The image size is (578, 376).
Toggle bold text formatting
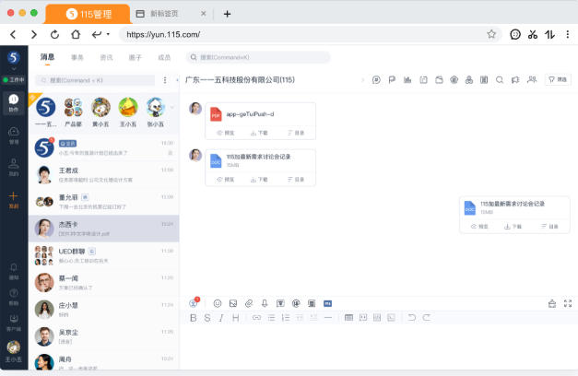[194, 318]
